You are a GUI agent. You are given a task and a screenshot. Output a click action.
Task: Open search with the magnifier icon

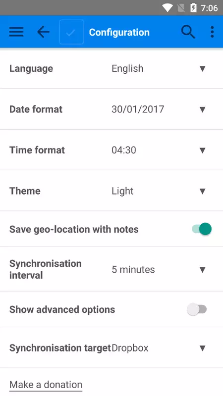[x=188, y=32]
